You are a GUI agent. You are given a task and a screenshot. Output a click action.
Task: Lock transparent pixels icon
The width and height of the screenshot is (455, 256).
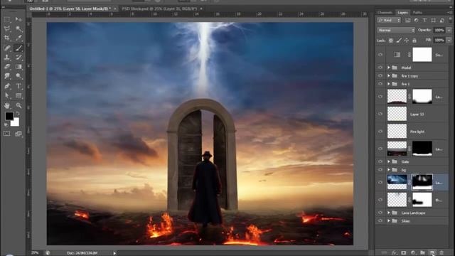(x=391, y=41)
